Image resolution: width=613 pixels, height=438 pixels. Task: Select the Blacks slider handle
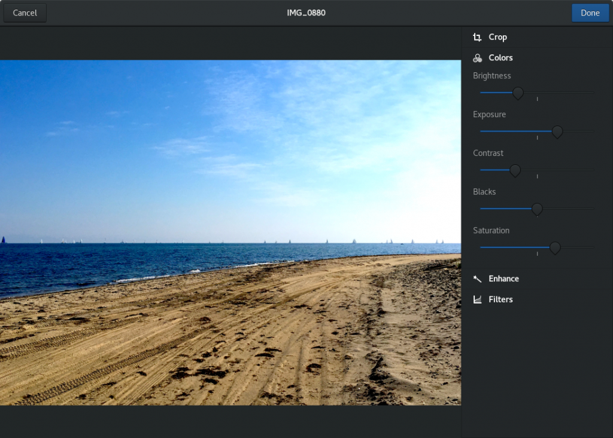537,209
